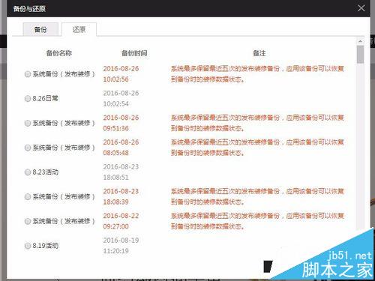Click the 备份与还原 dialog title
This screenshot has width=375, height=281.
(29, 9)
